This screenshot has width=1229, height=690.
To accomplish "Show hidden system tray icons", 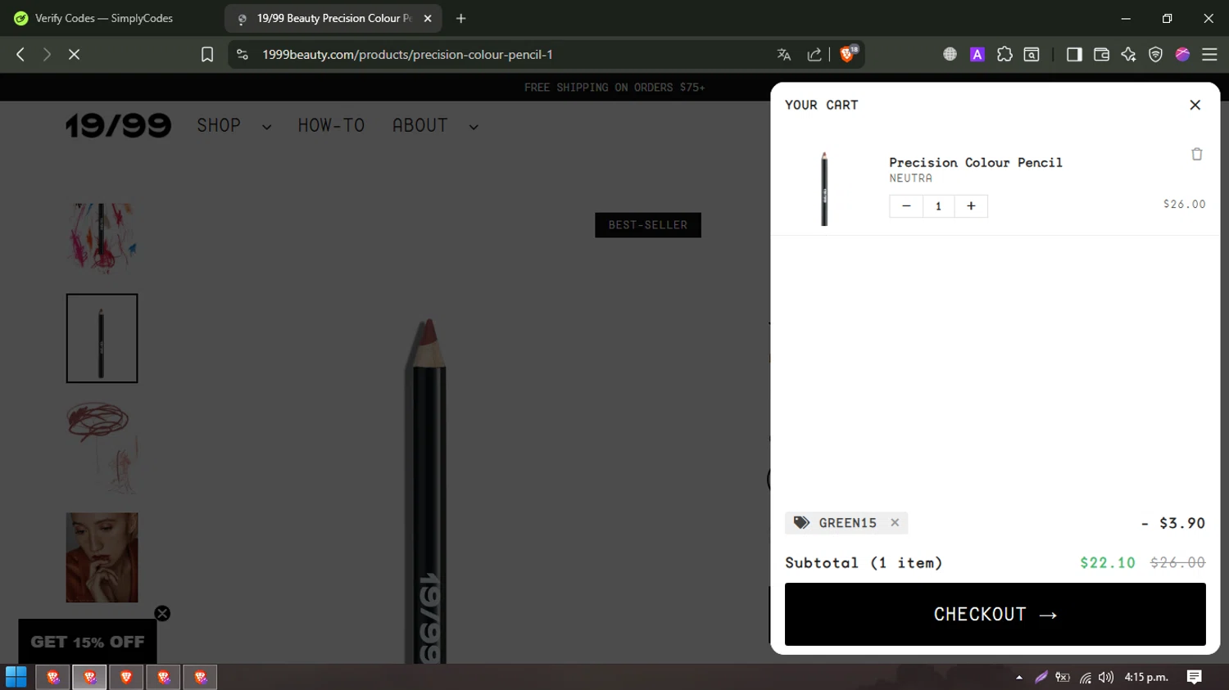I will tap(1019, 677).
